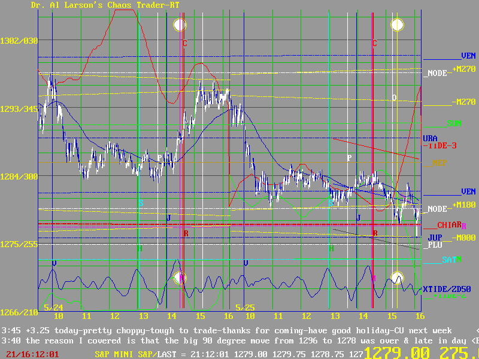Click the XTIDE/ZD50 indicator label
This screenshot has height=359, width=479.
click(x=447, y=289)
